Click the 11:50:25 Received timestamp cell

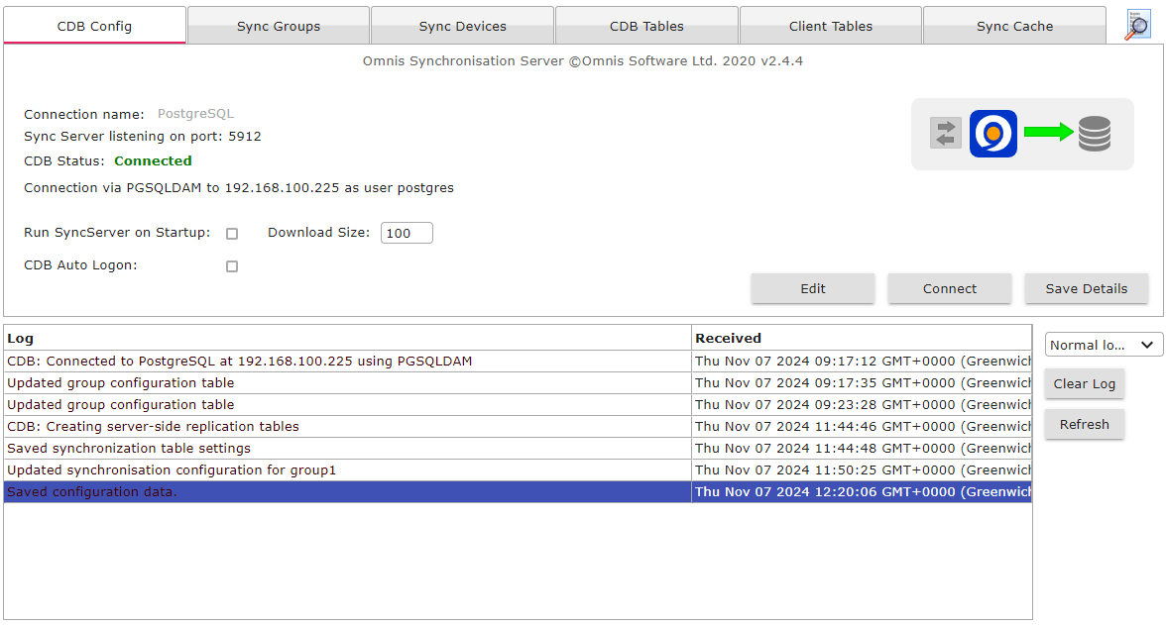tap(861, 469)
